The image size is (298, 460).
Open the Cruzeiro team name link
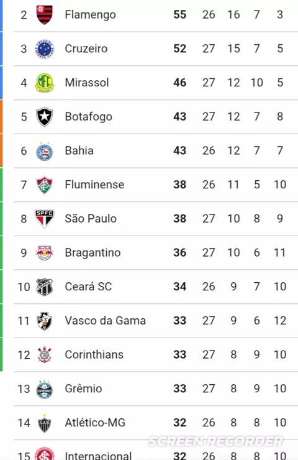86,48
